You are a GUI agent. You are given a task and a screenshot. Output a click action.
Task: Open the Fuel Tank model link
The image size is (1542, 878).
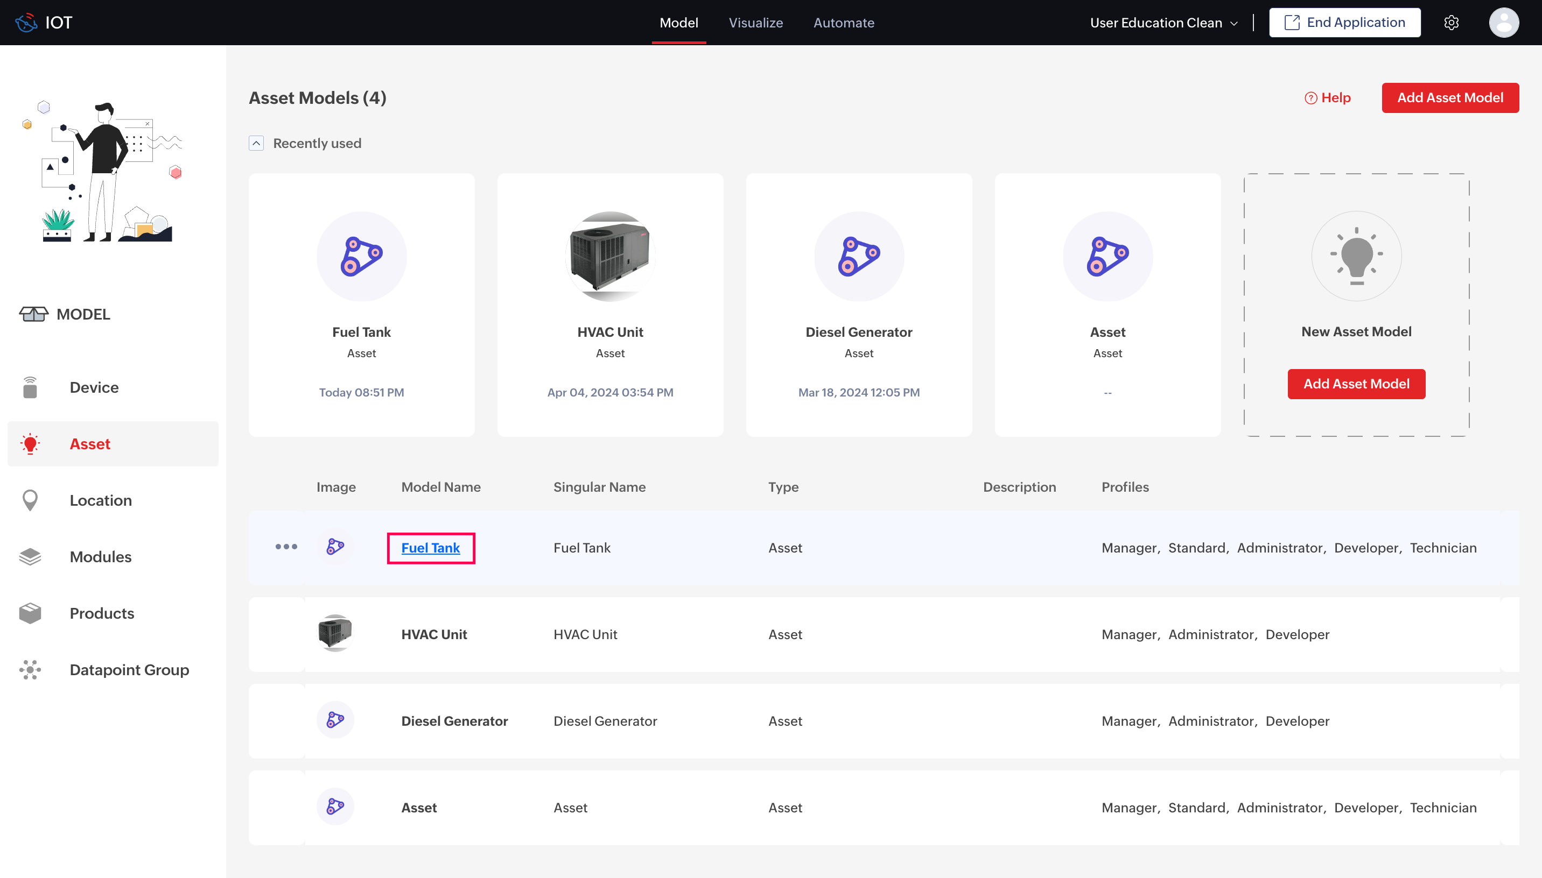(430, 548)
